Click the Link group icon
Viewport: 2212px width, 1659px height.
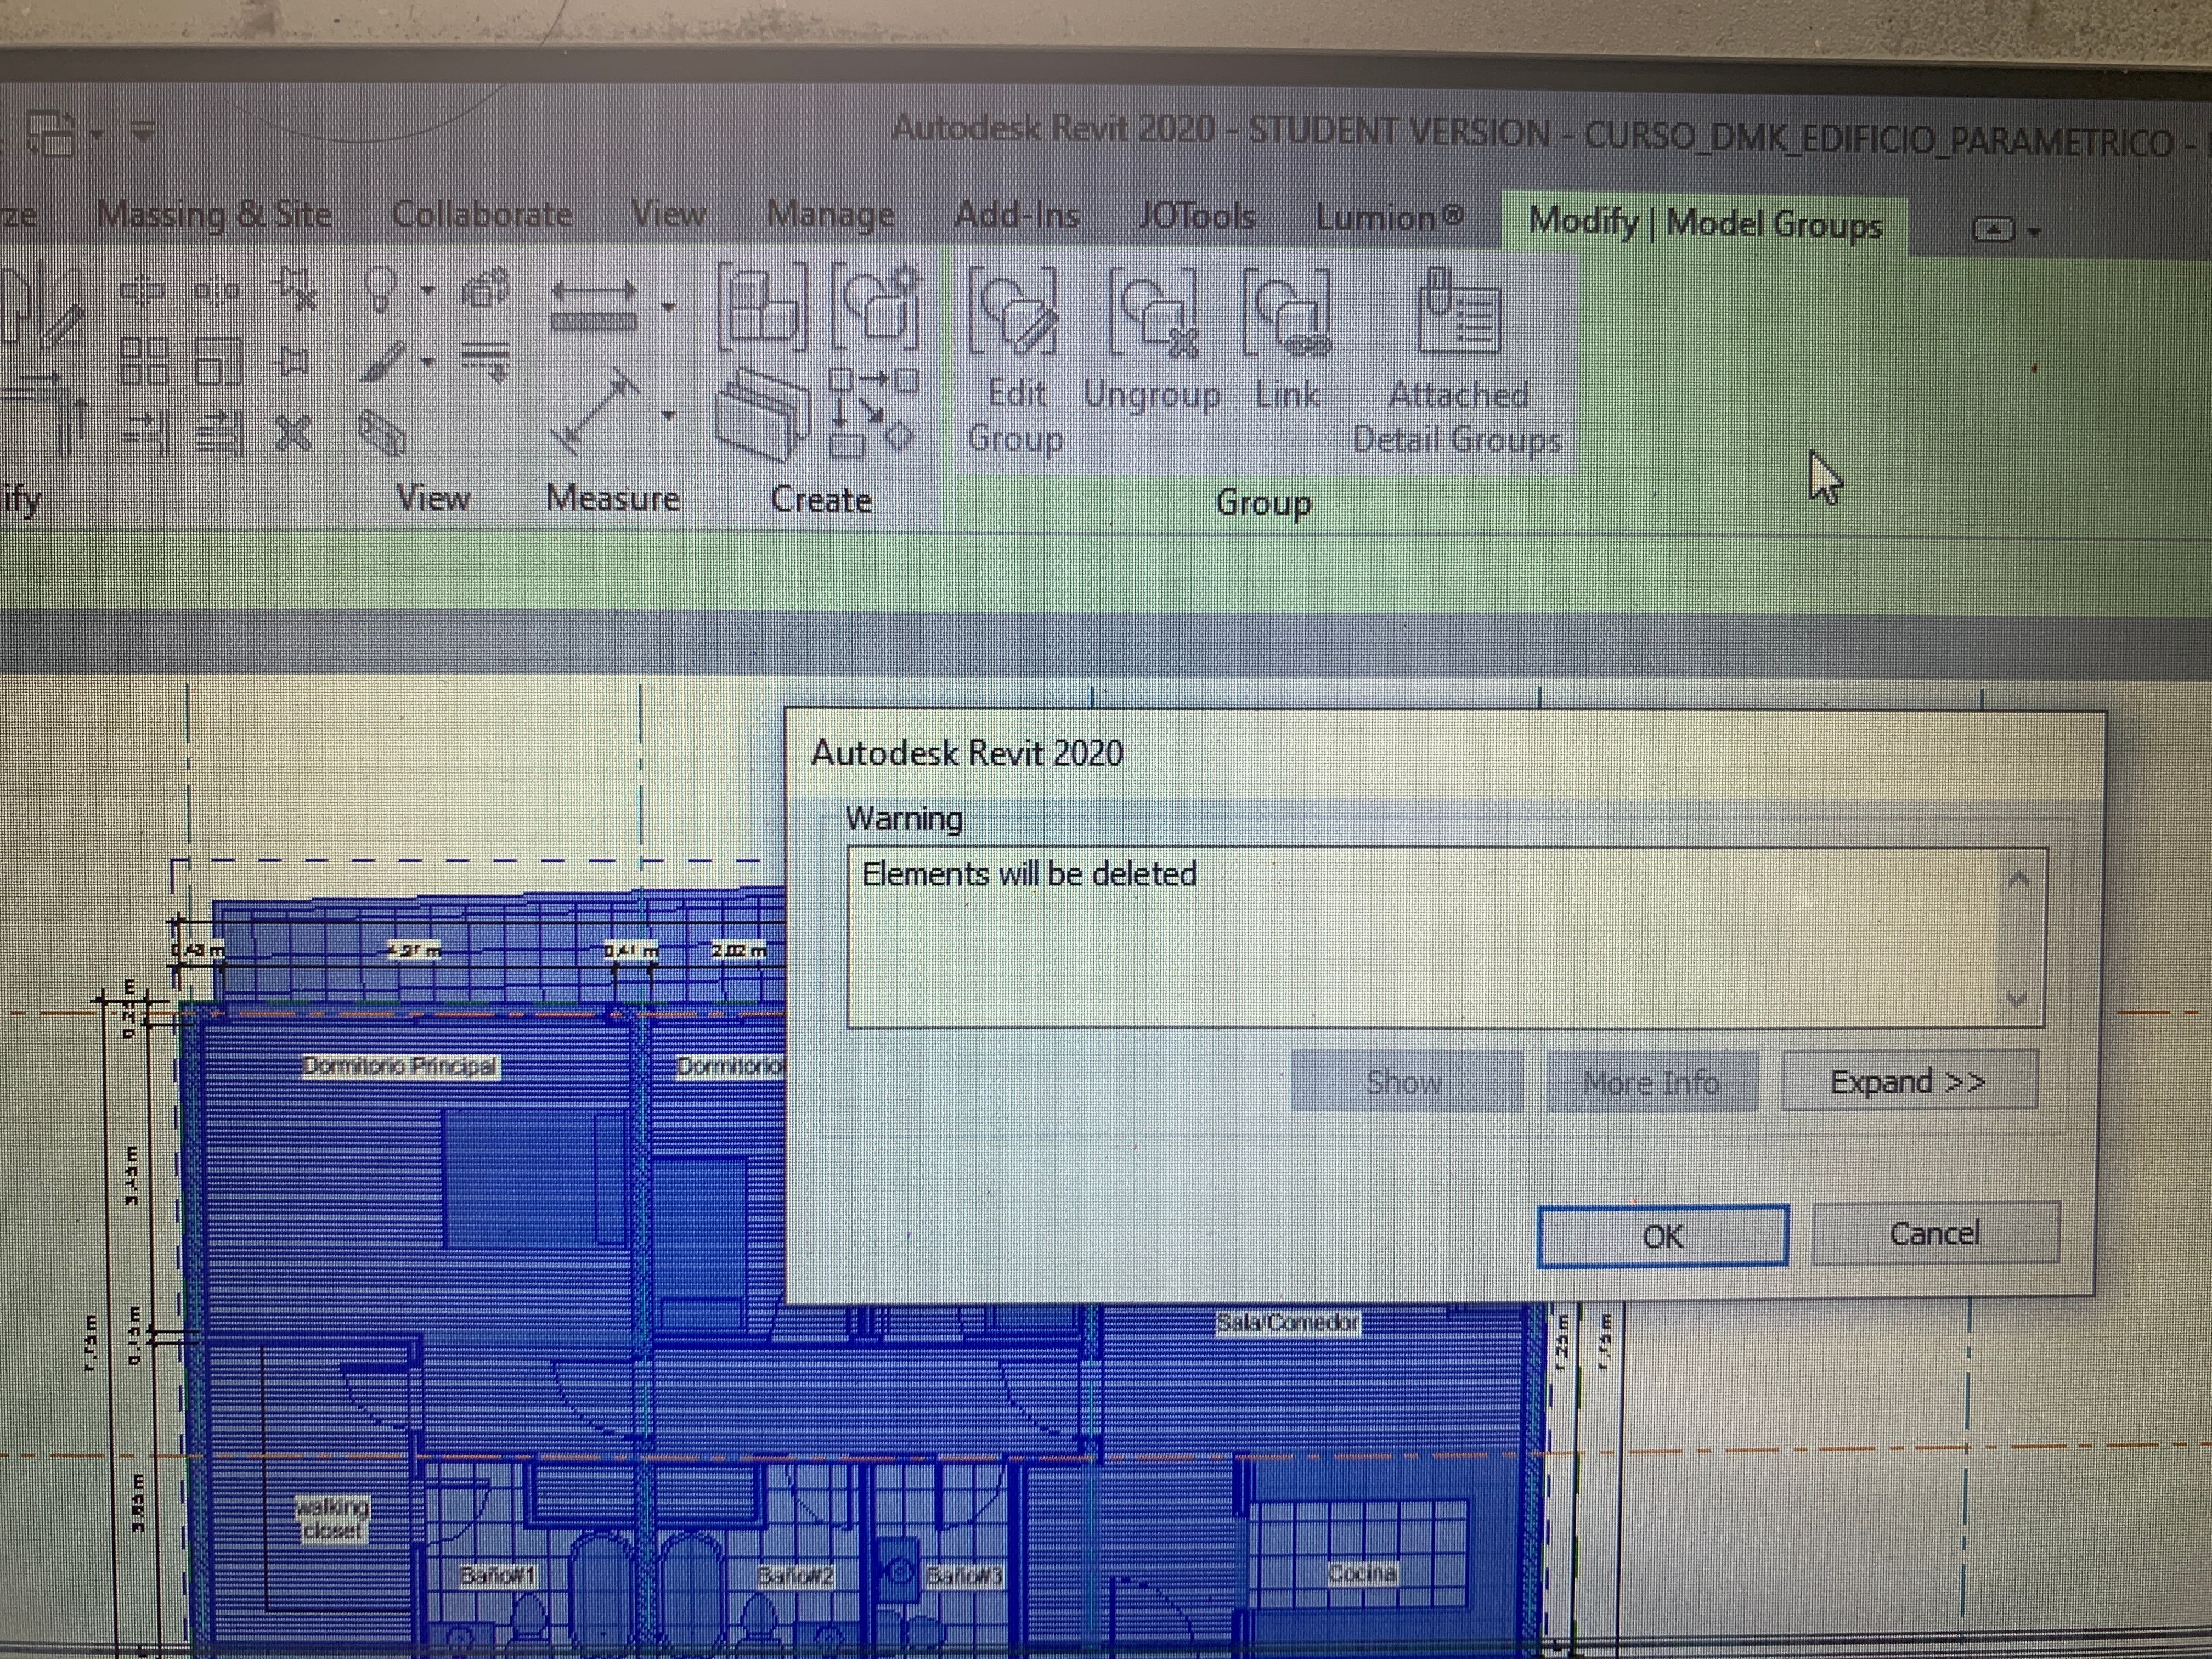click(1287, 313)
